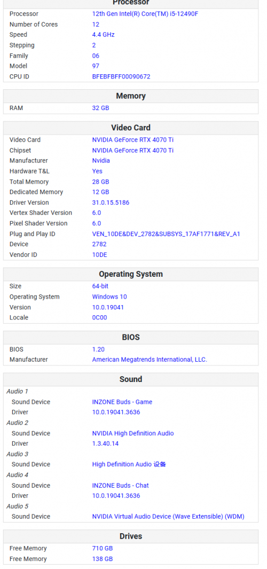The image size is (267, 569).
Task: Select the Number of Cores value 12
Action: (x=96, y=25)
